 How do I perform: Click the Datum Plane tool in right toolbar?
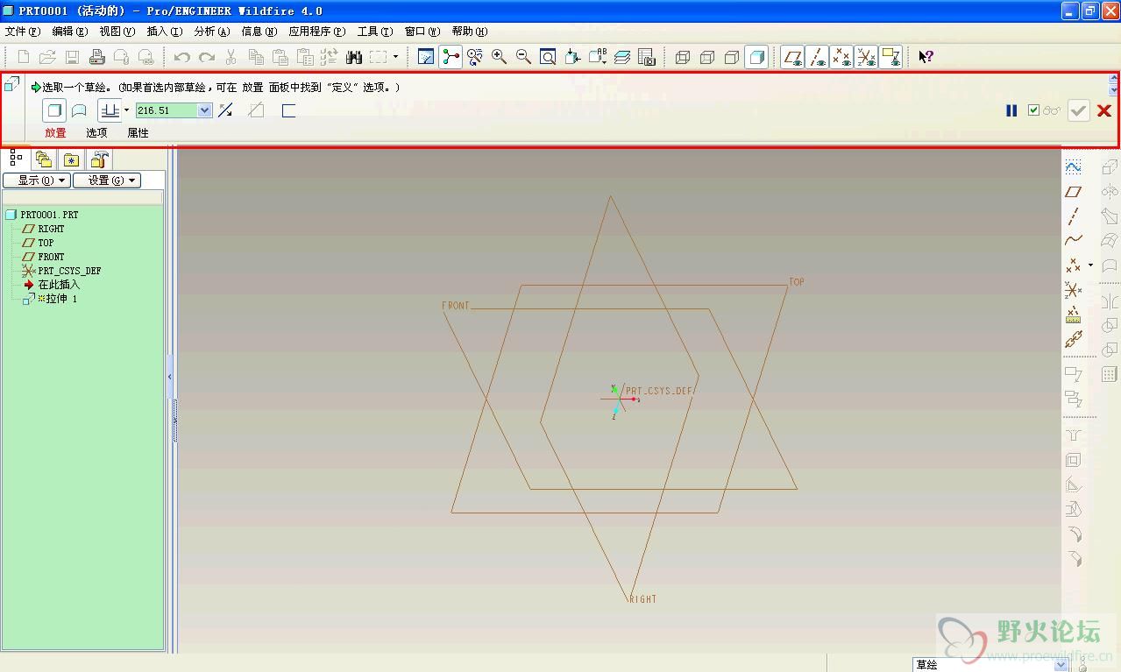pyautogui.click(x=1073, y=191)
